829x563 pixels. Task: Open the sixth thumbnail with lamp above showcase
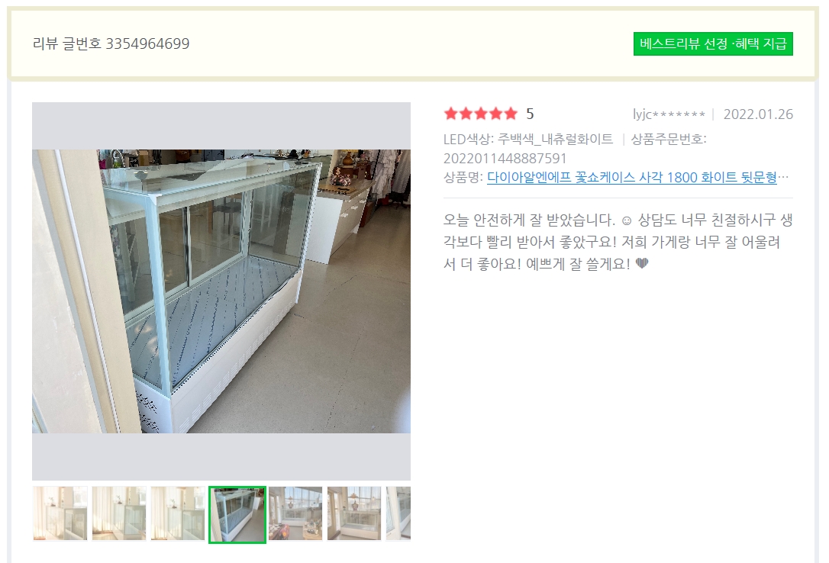tap(354, 513)
